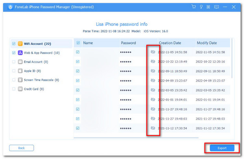Uncheck the Web & App Password checkbox
Viewport: 244px width, 159px height.
pyautogui.click(x=14, y=53)
